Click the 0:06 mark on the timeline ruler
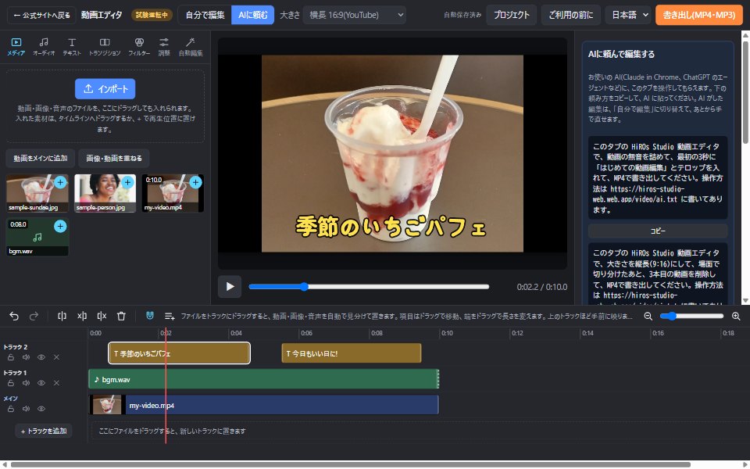The height and width of the screenshot is (469, 750). (306, 333)
